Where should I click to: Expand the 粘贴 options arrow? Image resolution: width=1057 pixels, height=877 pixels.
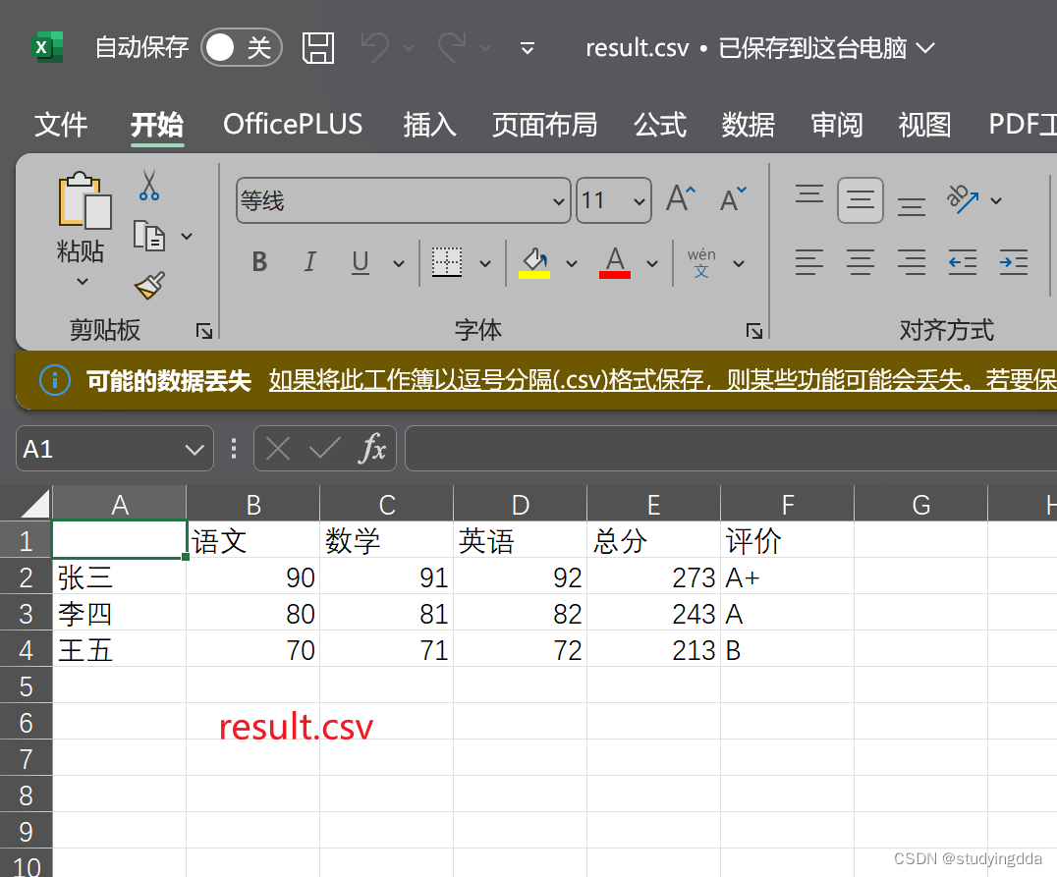(x=82, y=281)
